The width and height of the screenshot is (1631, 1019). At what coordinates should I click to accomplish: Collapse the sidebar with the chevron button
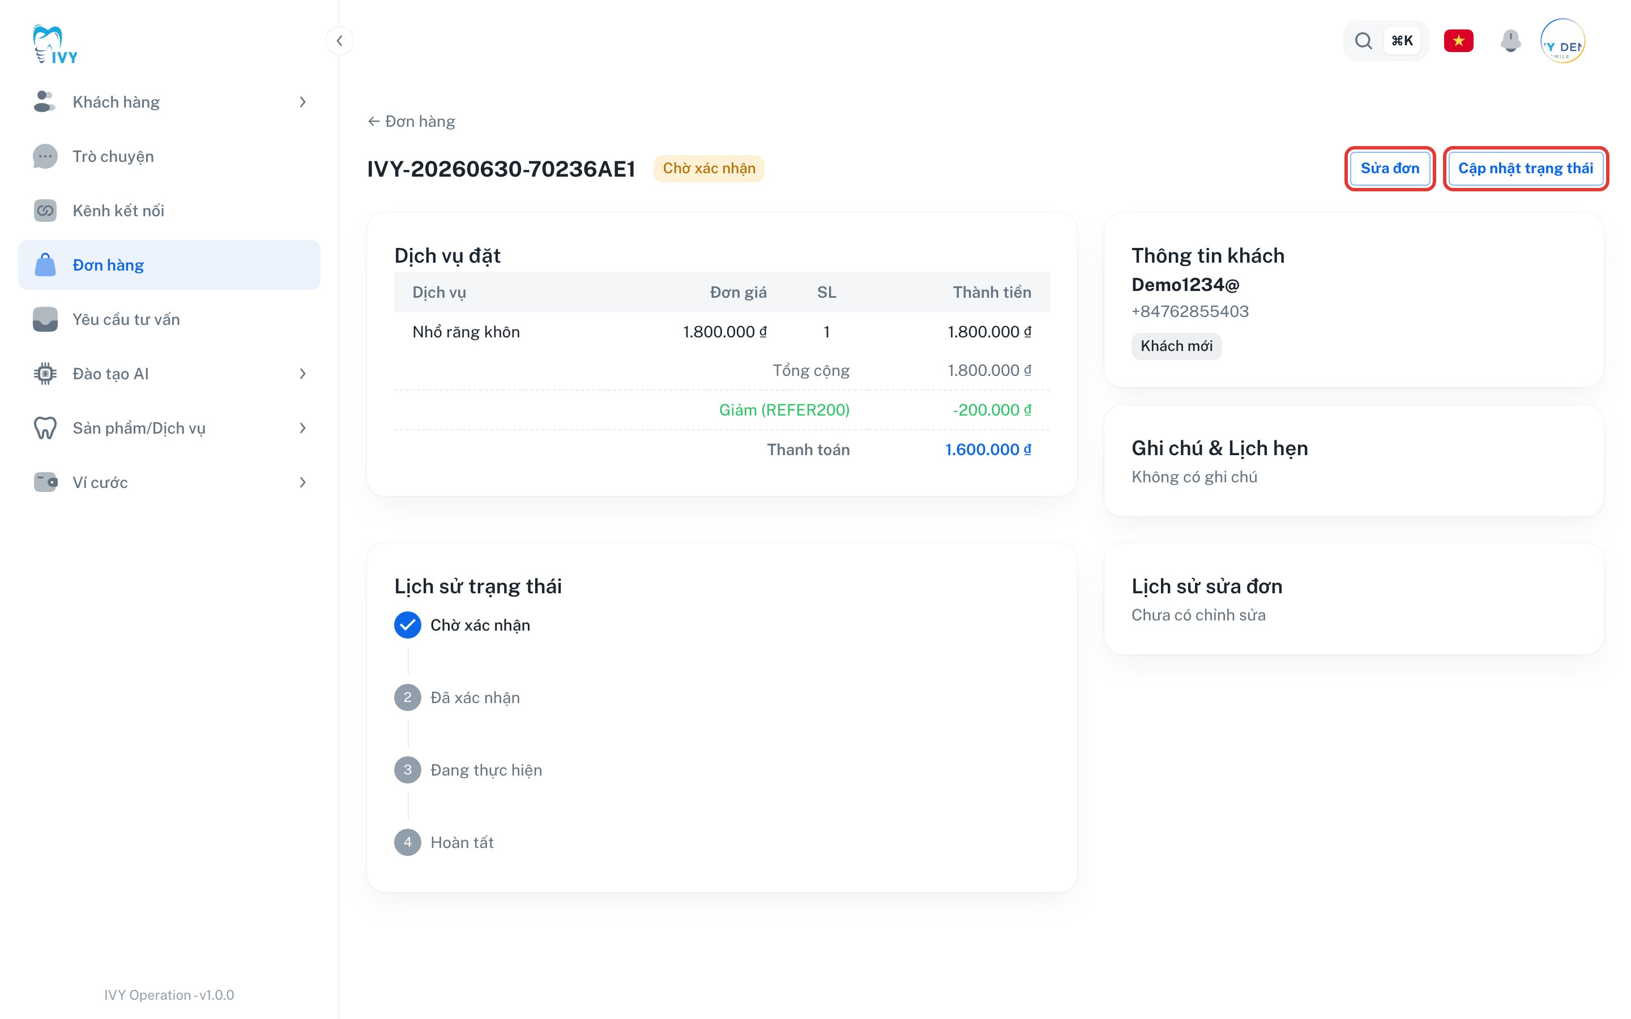[x=340, y=41]
